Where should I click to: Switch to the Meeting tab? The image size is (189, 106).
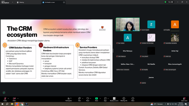pyautogui.click(x=20, y=2)
